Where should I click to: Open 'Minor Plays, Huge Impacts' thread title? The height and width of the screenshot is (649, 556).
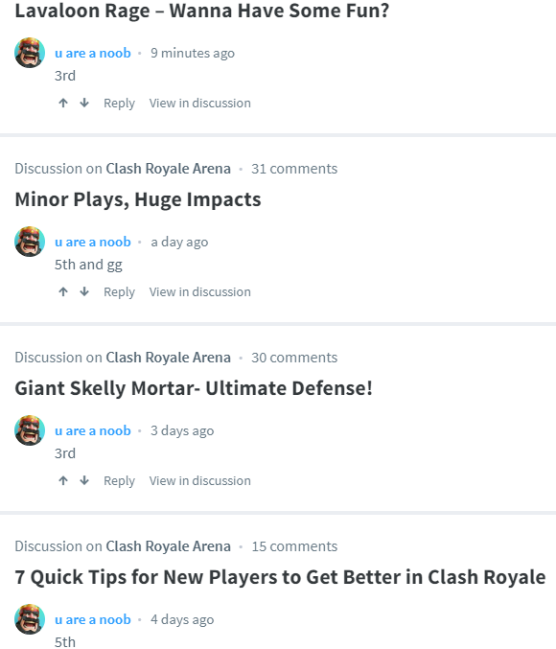138,199
